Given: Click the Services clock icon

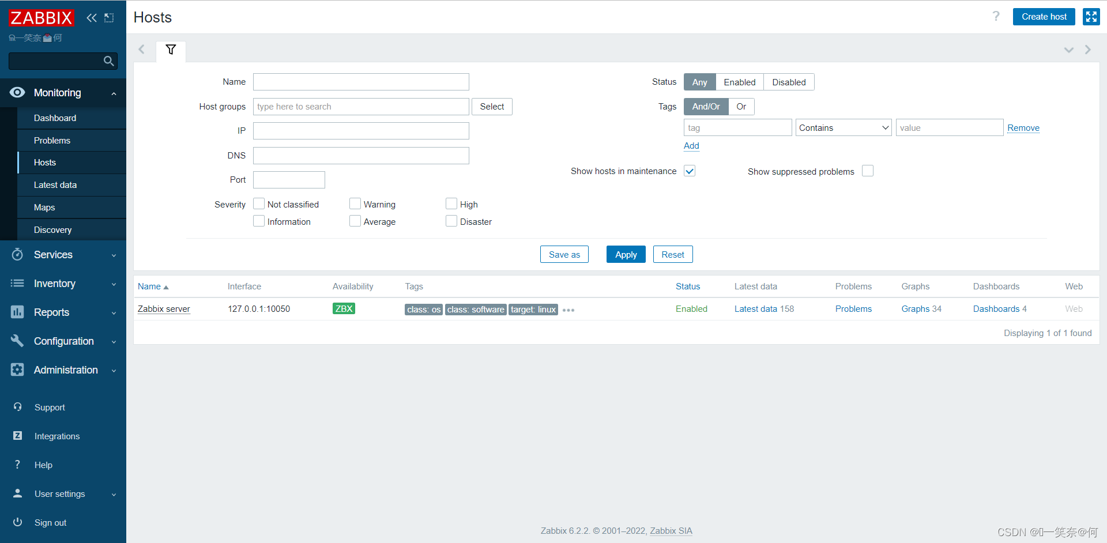Looking at the screenshot, I should click(x=17, y=254).
